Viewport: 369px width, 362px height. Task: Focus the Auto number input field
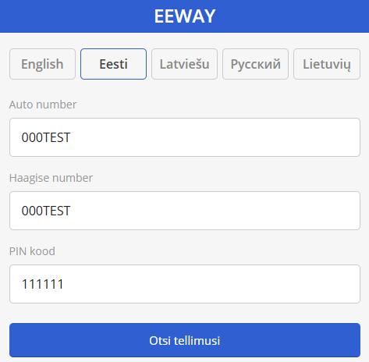click(x=185, y=137)
